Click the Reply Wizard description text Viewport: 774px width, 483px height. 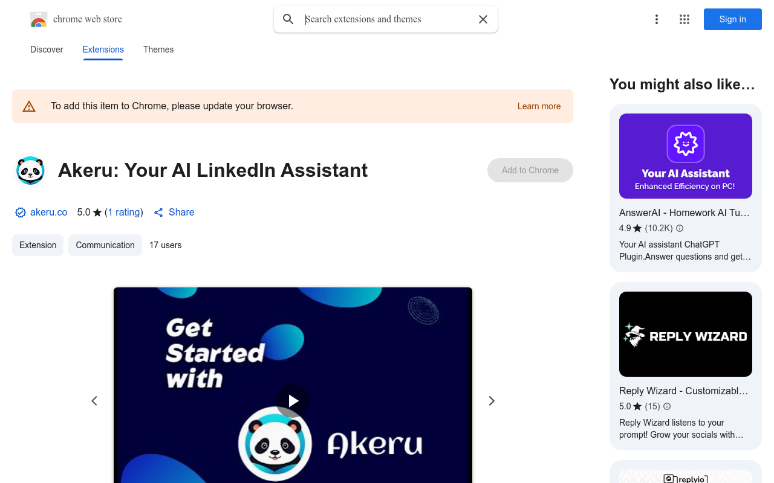click(681, 429)
